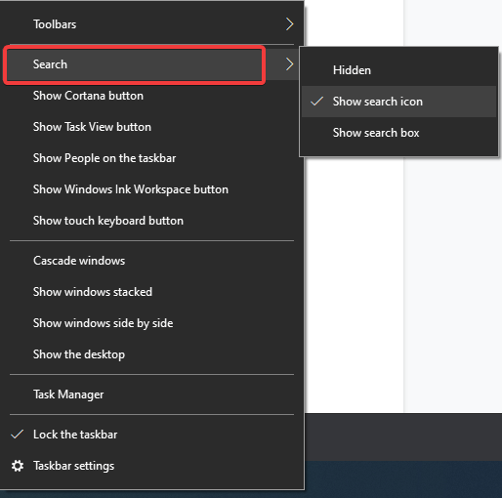Toggle Show Task View button
Screen dimensions: 502x498
(x=152, y=127)
